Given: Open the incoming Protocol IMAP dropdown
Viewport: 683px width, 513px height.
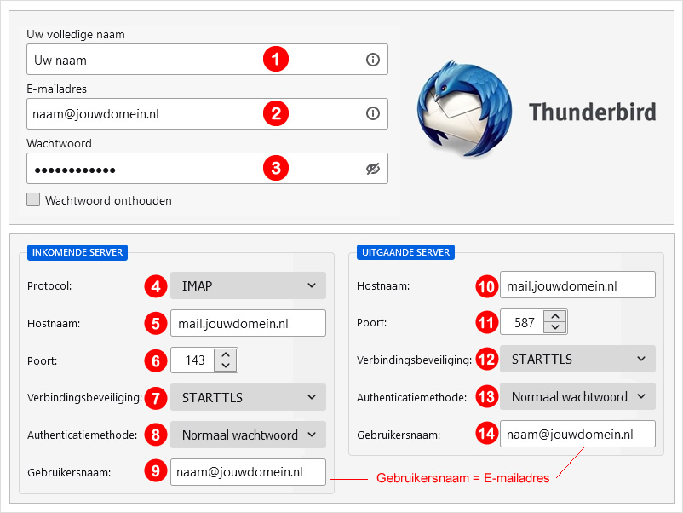Looking at the screenshot, I should [x=248, y=285].
